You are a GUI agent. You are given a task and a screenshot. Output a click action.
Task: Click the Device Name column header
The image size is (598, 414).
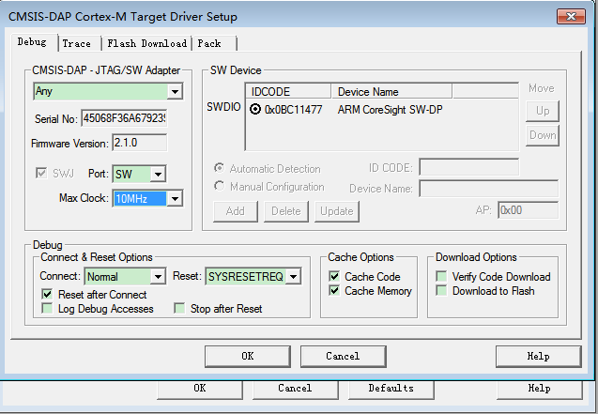391,91
